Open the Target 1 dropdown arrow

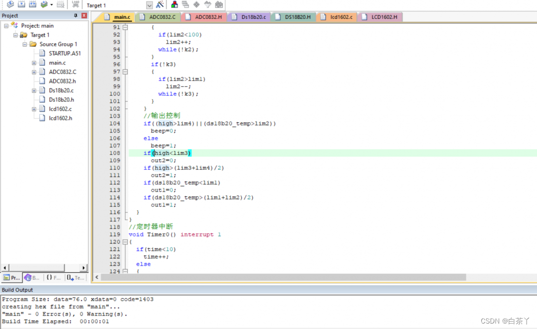click(x=150, y=5)
